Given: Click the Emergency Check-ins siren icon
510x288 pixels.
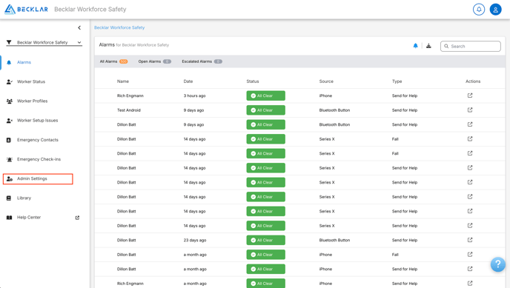Looking at the screenshot, I should pyautogui.click(x=10, y=159).
